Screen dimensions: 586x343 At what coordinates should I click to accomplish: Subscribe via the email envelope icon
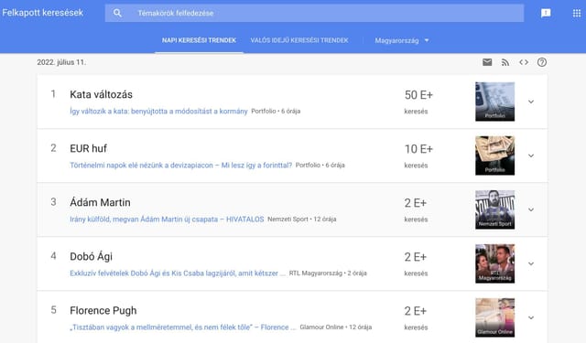[487, 62]
